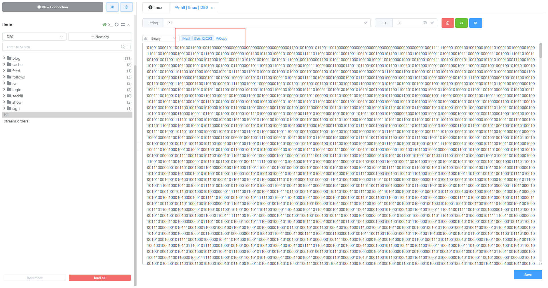Screen dimensions: 548x288
Task: Collapse the linux connection panel
Action: point(129,25)
